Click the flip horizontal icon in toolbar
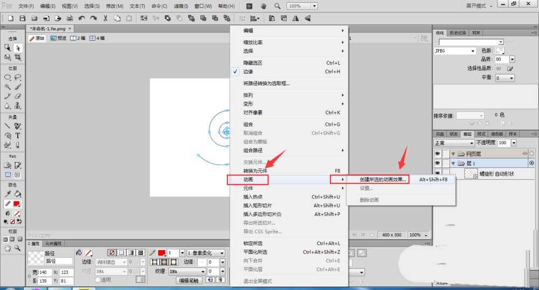The height and width of the screenshot is (290, 539). (x=295, y=18)
